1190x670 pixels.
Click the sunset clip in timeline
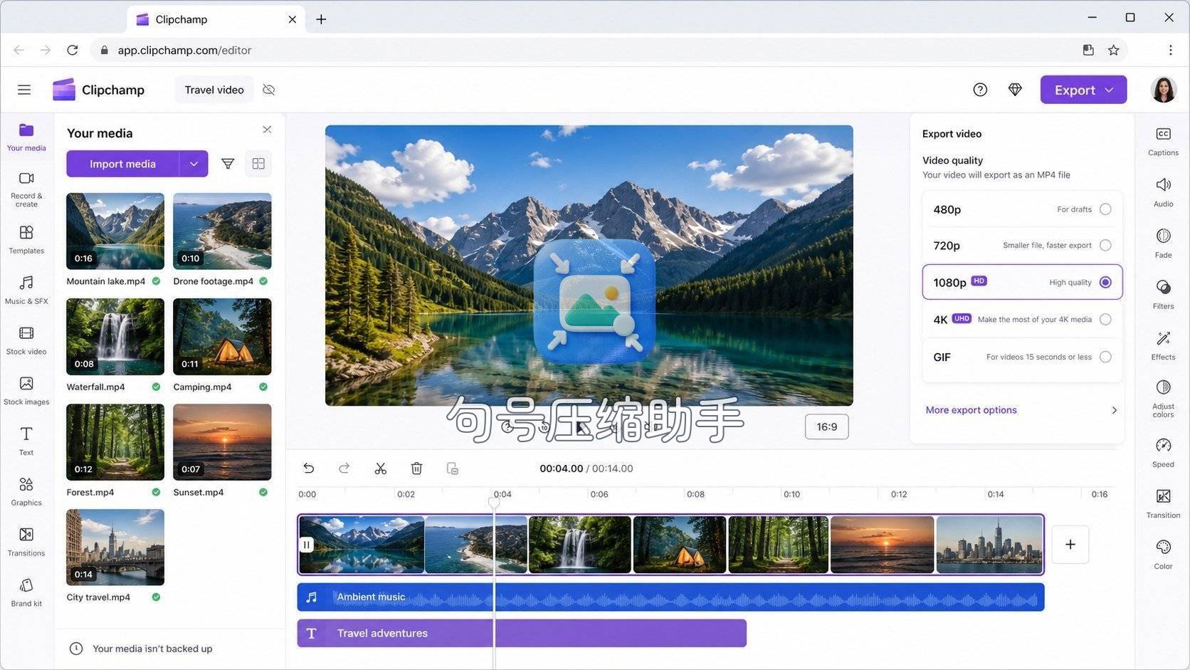(882, 545)
